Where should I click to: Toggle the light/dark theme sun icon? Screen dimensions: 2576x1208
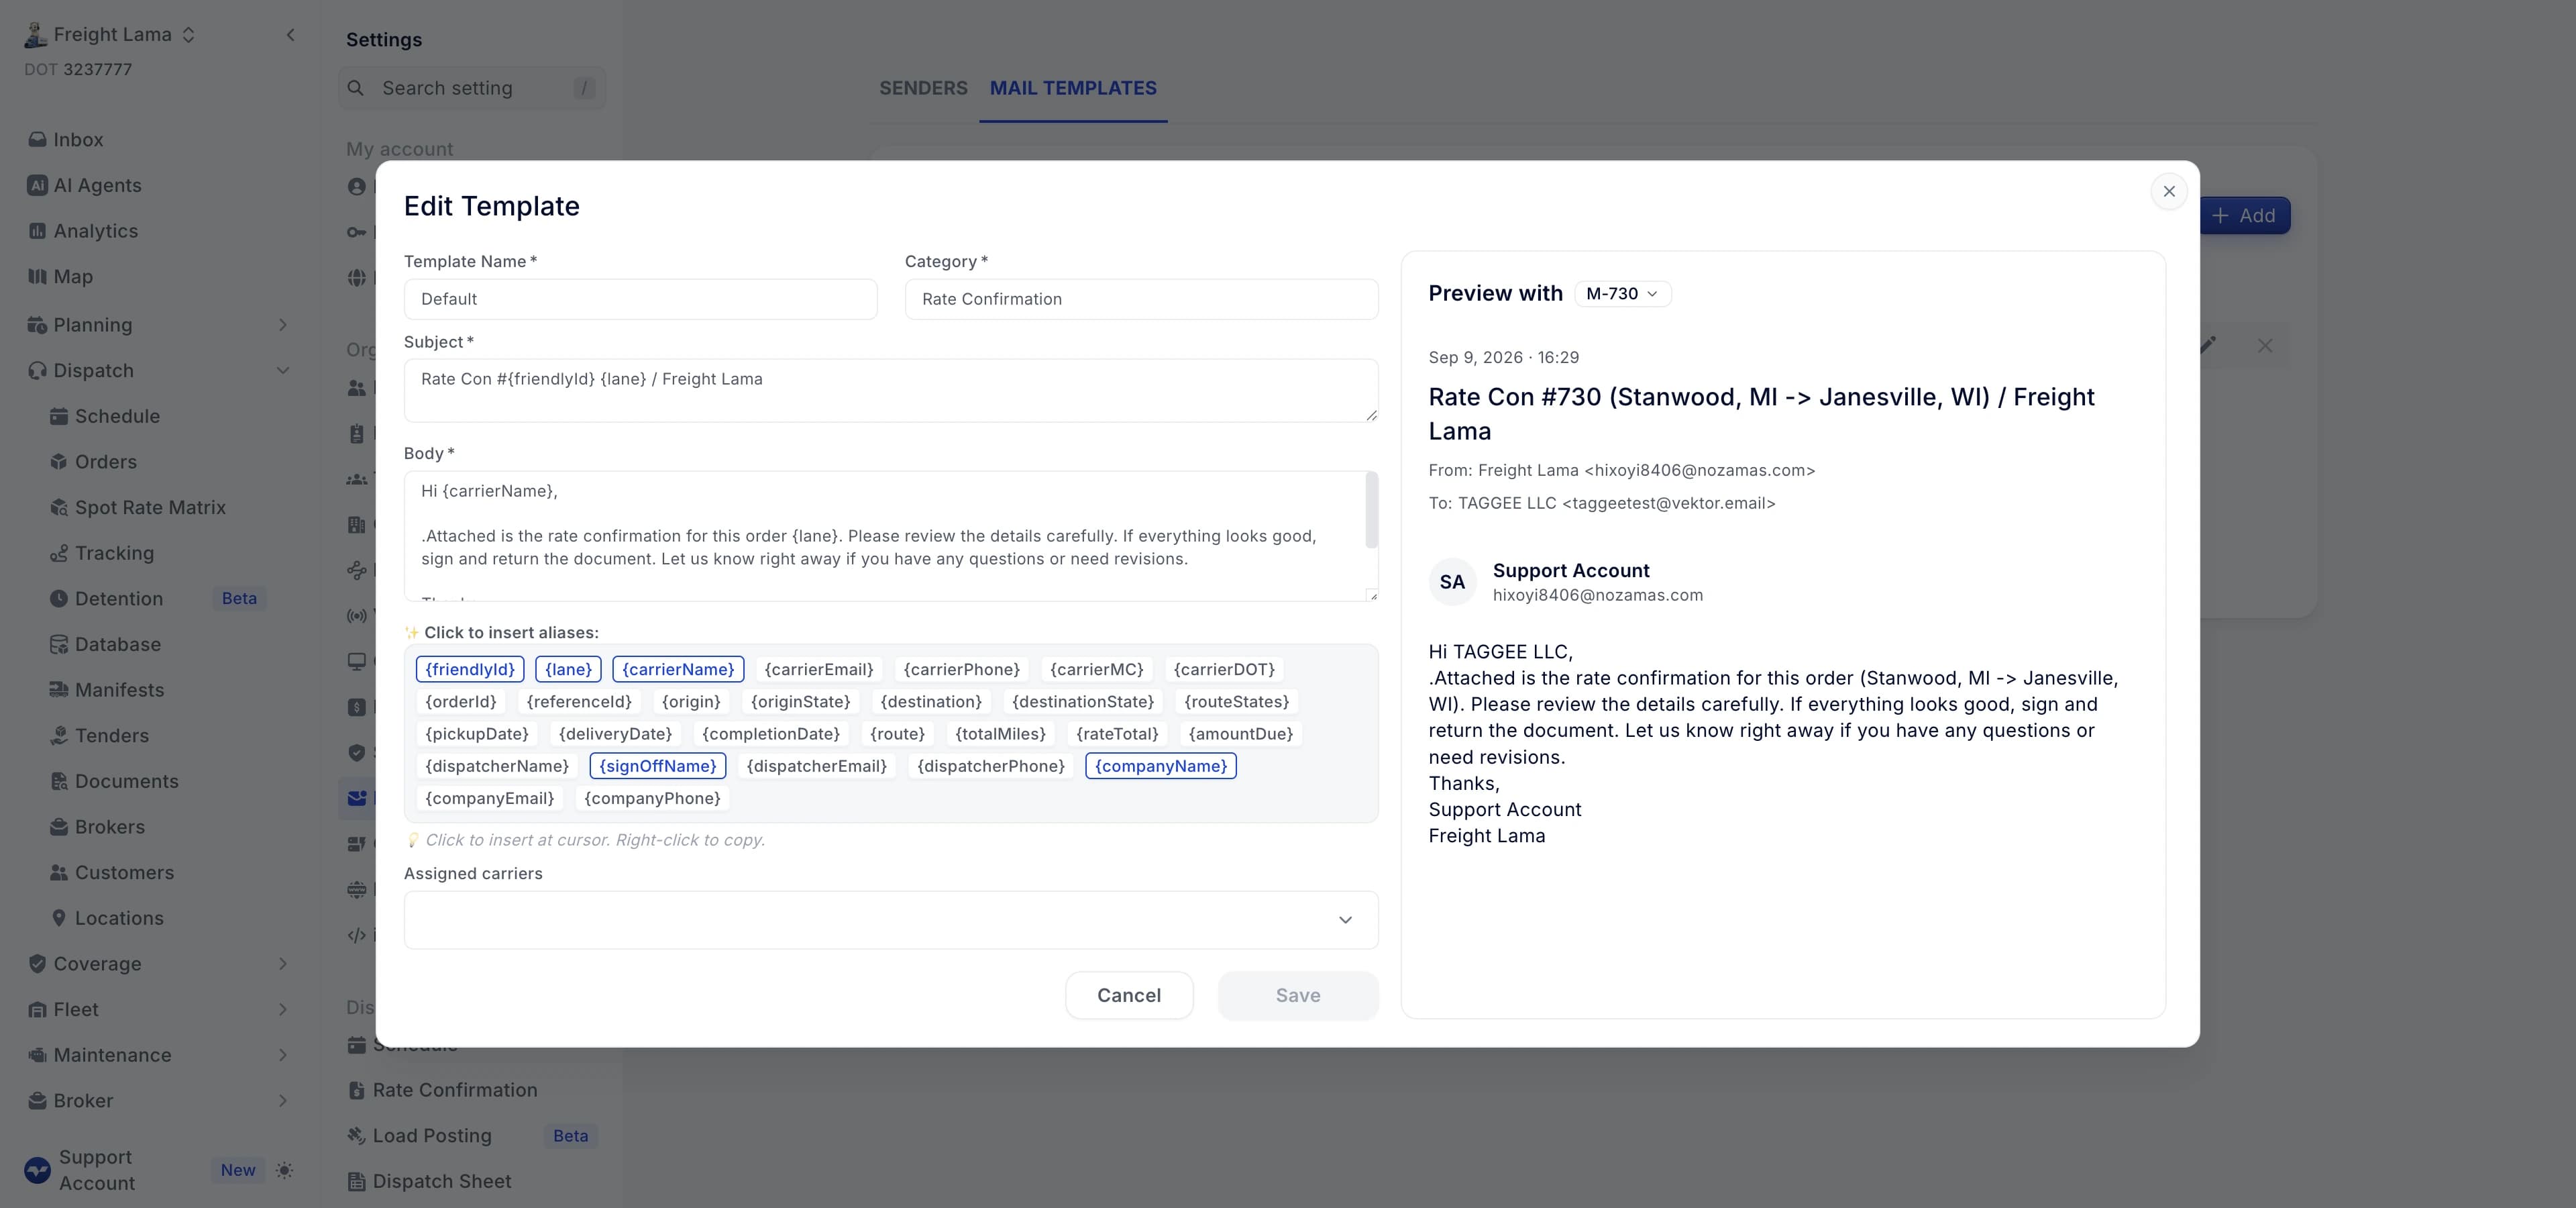click(x=284, y=1170)
